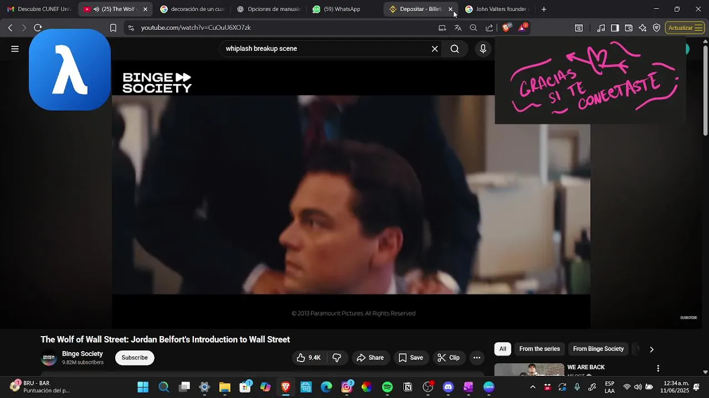
Task: Select From the series filter chip
Action: point(540,349)
